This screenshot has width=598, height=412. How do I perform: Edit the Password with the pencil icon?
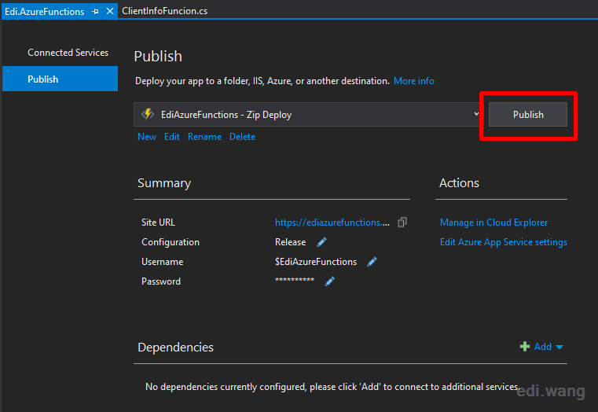coord(329,281)
